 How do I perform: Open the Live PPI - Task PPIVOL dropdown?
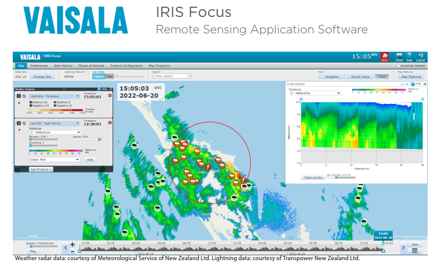(x=55, y=123)
